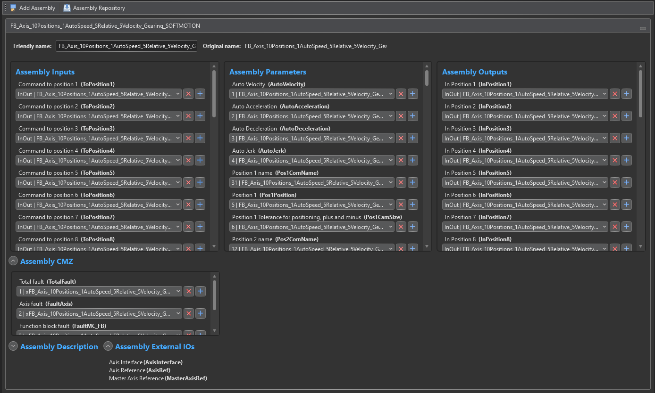This screenshot has width=655, height=393.
Task: Click the Assembly Outputs heading
Action: [475, 72]
